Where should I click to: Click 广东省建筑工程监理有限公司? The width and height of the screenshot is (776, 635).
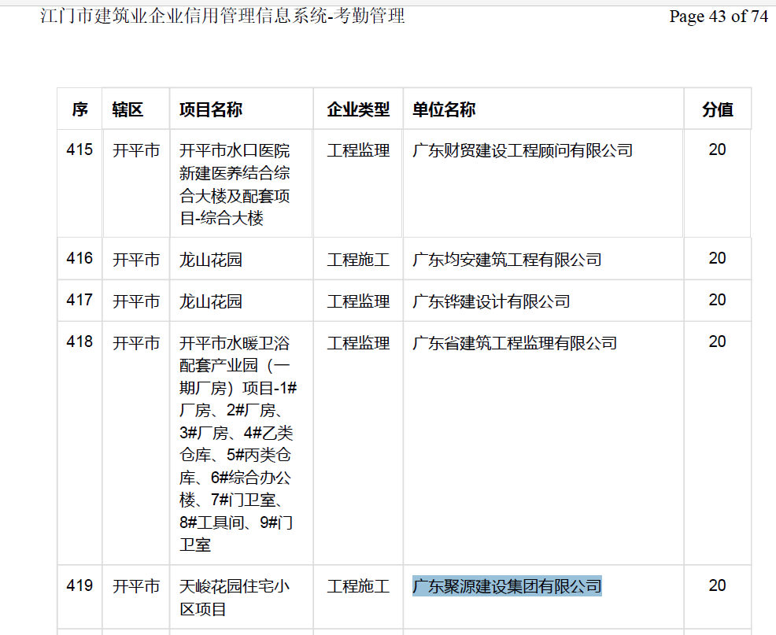click(515, 342)
